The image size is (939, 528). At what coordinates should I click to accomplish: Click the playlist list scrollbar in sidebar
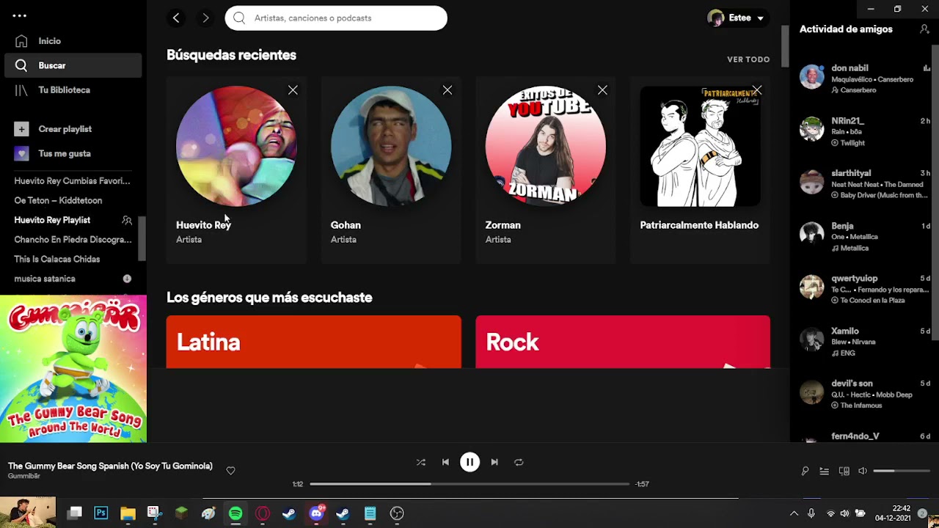144,238
